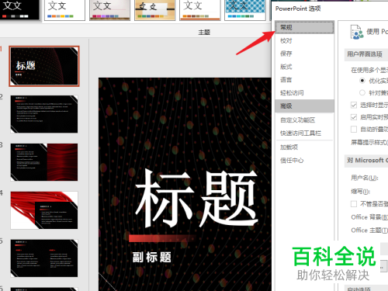Open the 保存 options category

pos(304,54)
